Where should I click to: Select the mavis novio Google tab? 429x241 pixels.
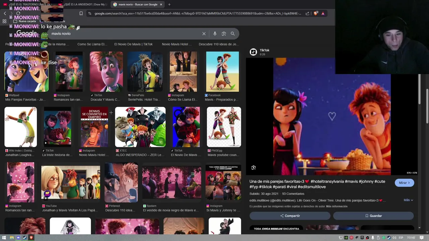pyautogui.click(x=137, y=4)
